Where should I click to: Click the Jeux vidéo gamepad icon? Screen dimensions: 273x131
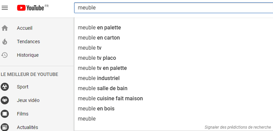4,100
